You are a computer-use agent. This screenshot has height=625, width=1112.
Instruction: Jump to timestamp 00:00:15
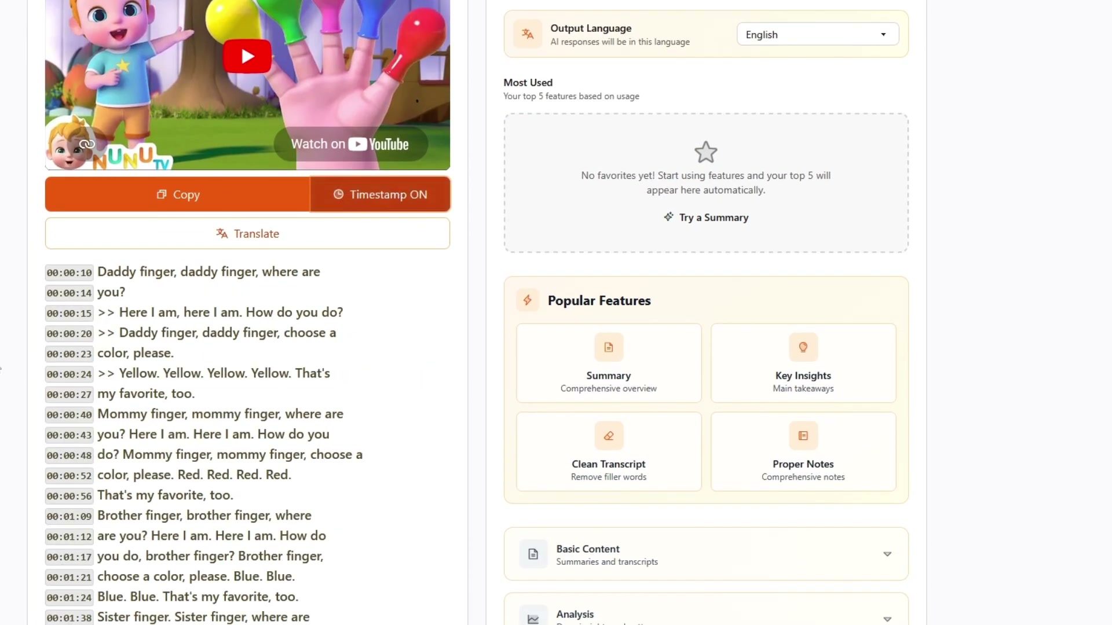click(69, 313)
